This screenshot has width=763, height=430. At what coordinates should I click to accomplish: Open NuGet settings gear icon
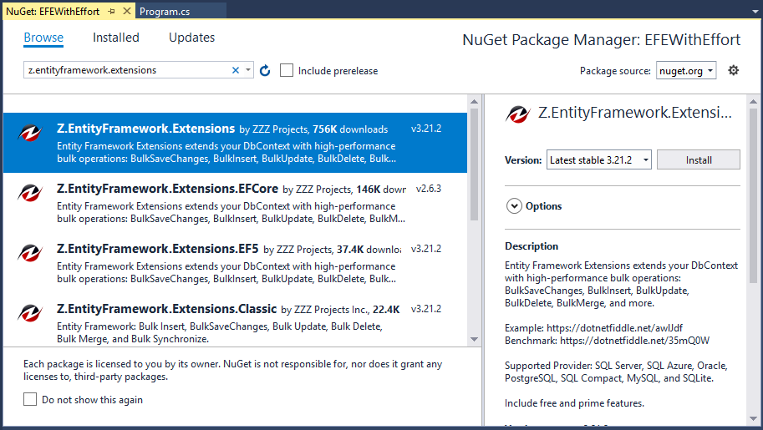(733, 70)
